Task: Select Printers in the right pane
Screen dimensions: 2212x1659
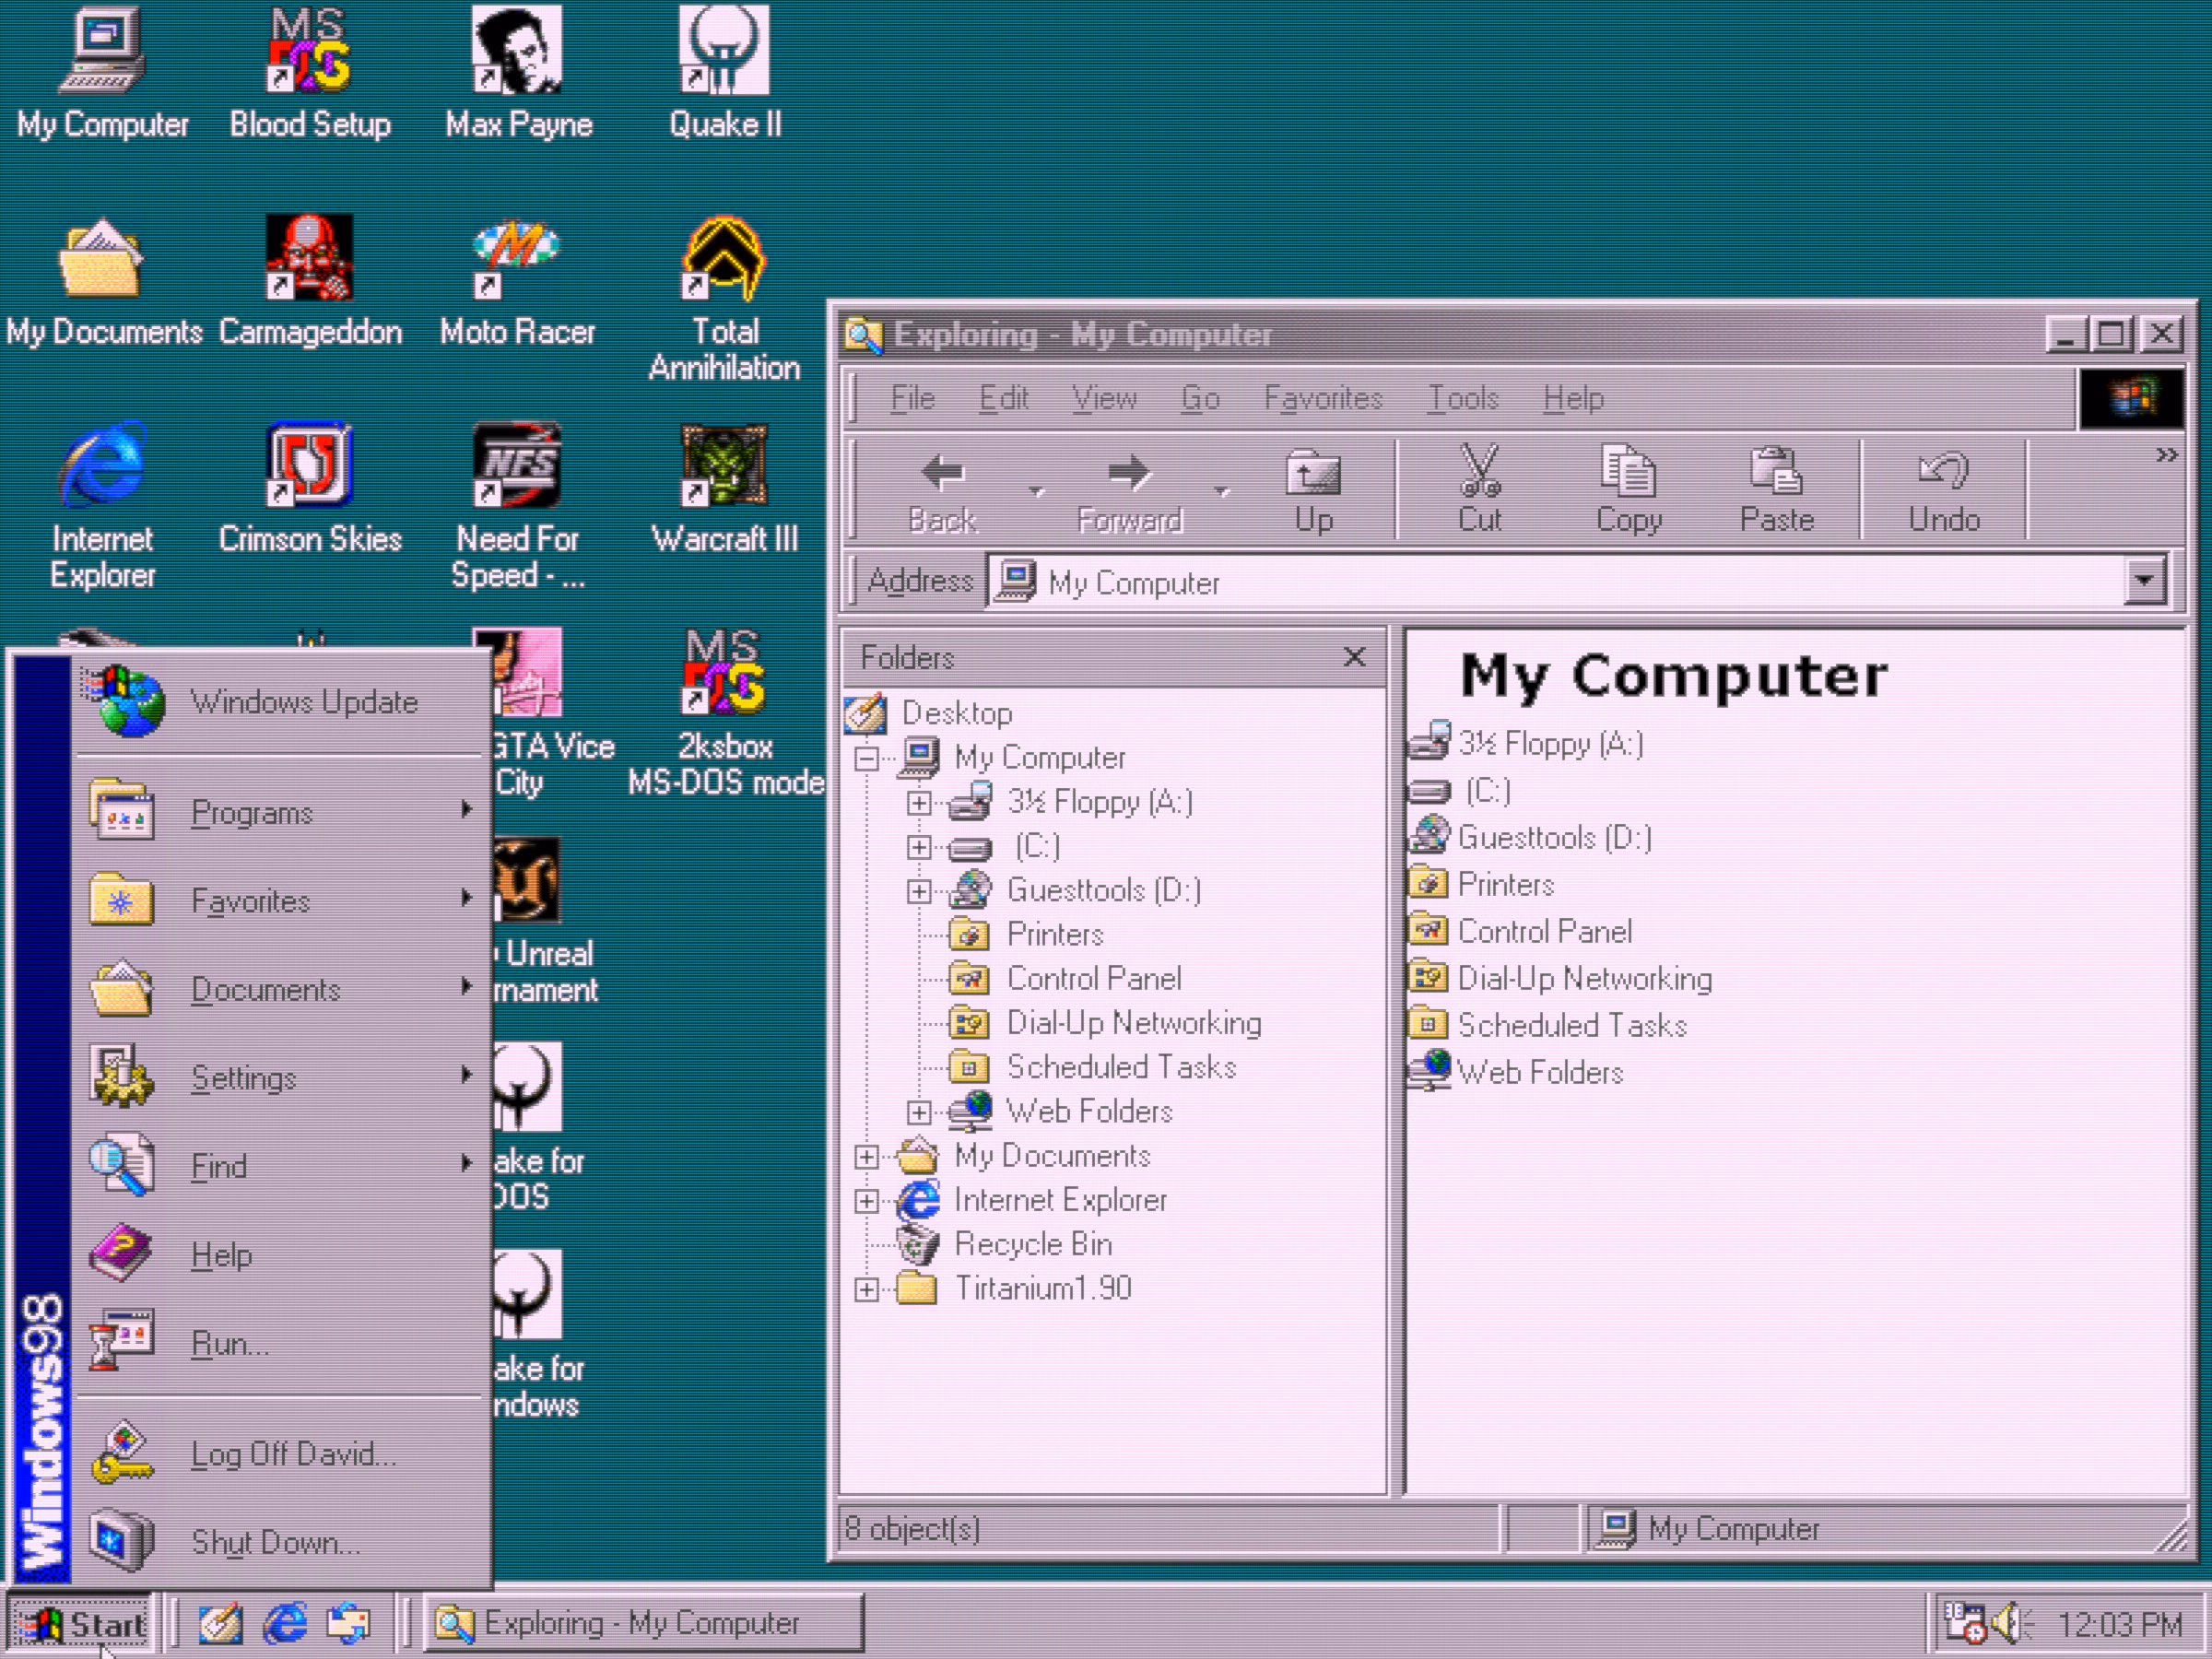Action: tap(1505, 884)
